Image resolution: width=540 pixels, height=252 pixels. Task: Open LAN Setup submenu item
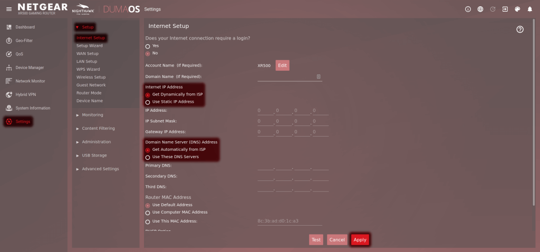(87, 61)
